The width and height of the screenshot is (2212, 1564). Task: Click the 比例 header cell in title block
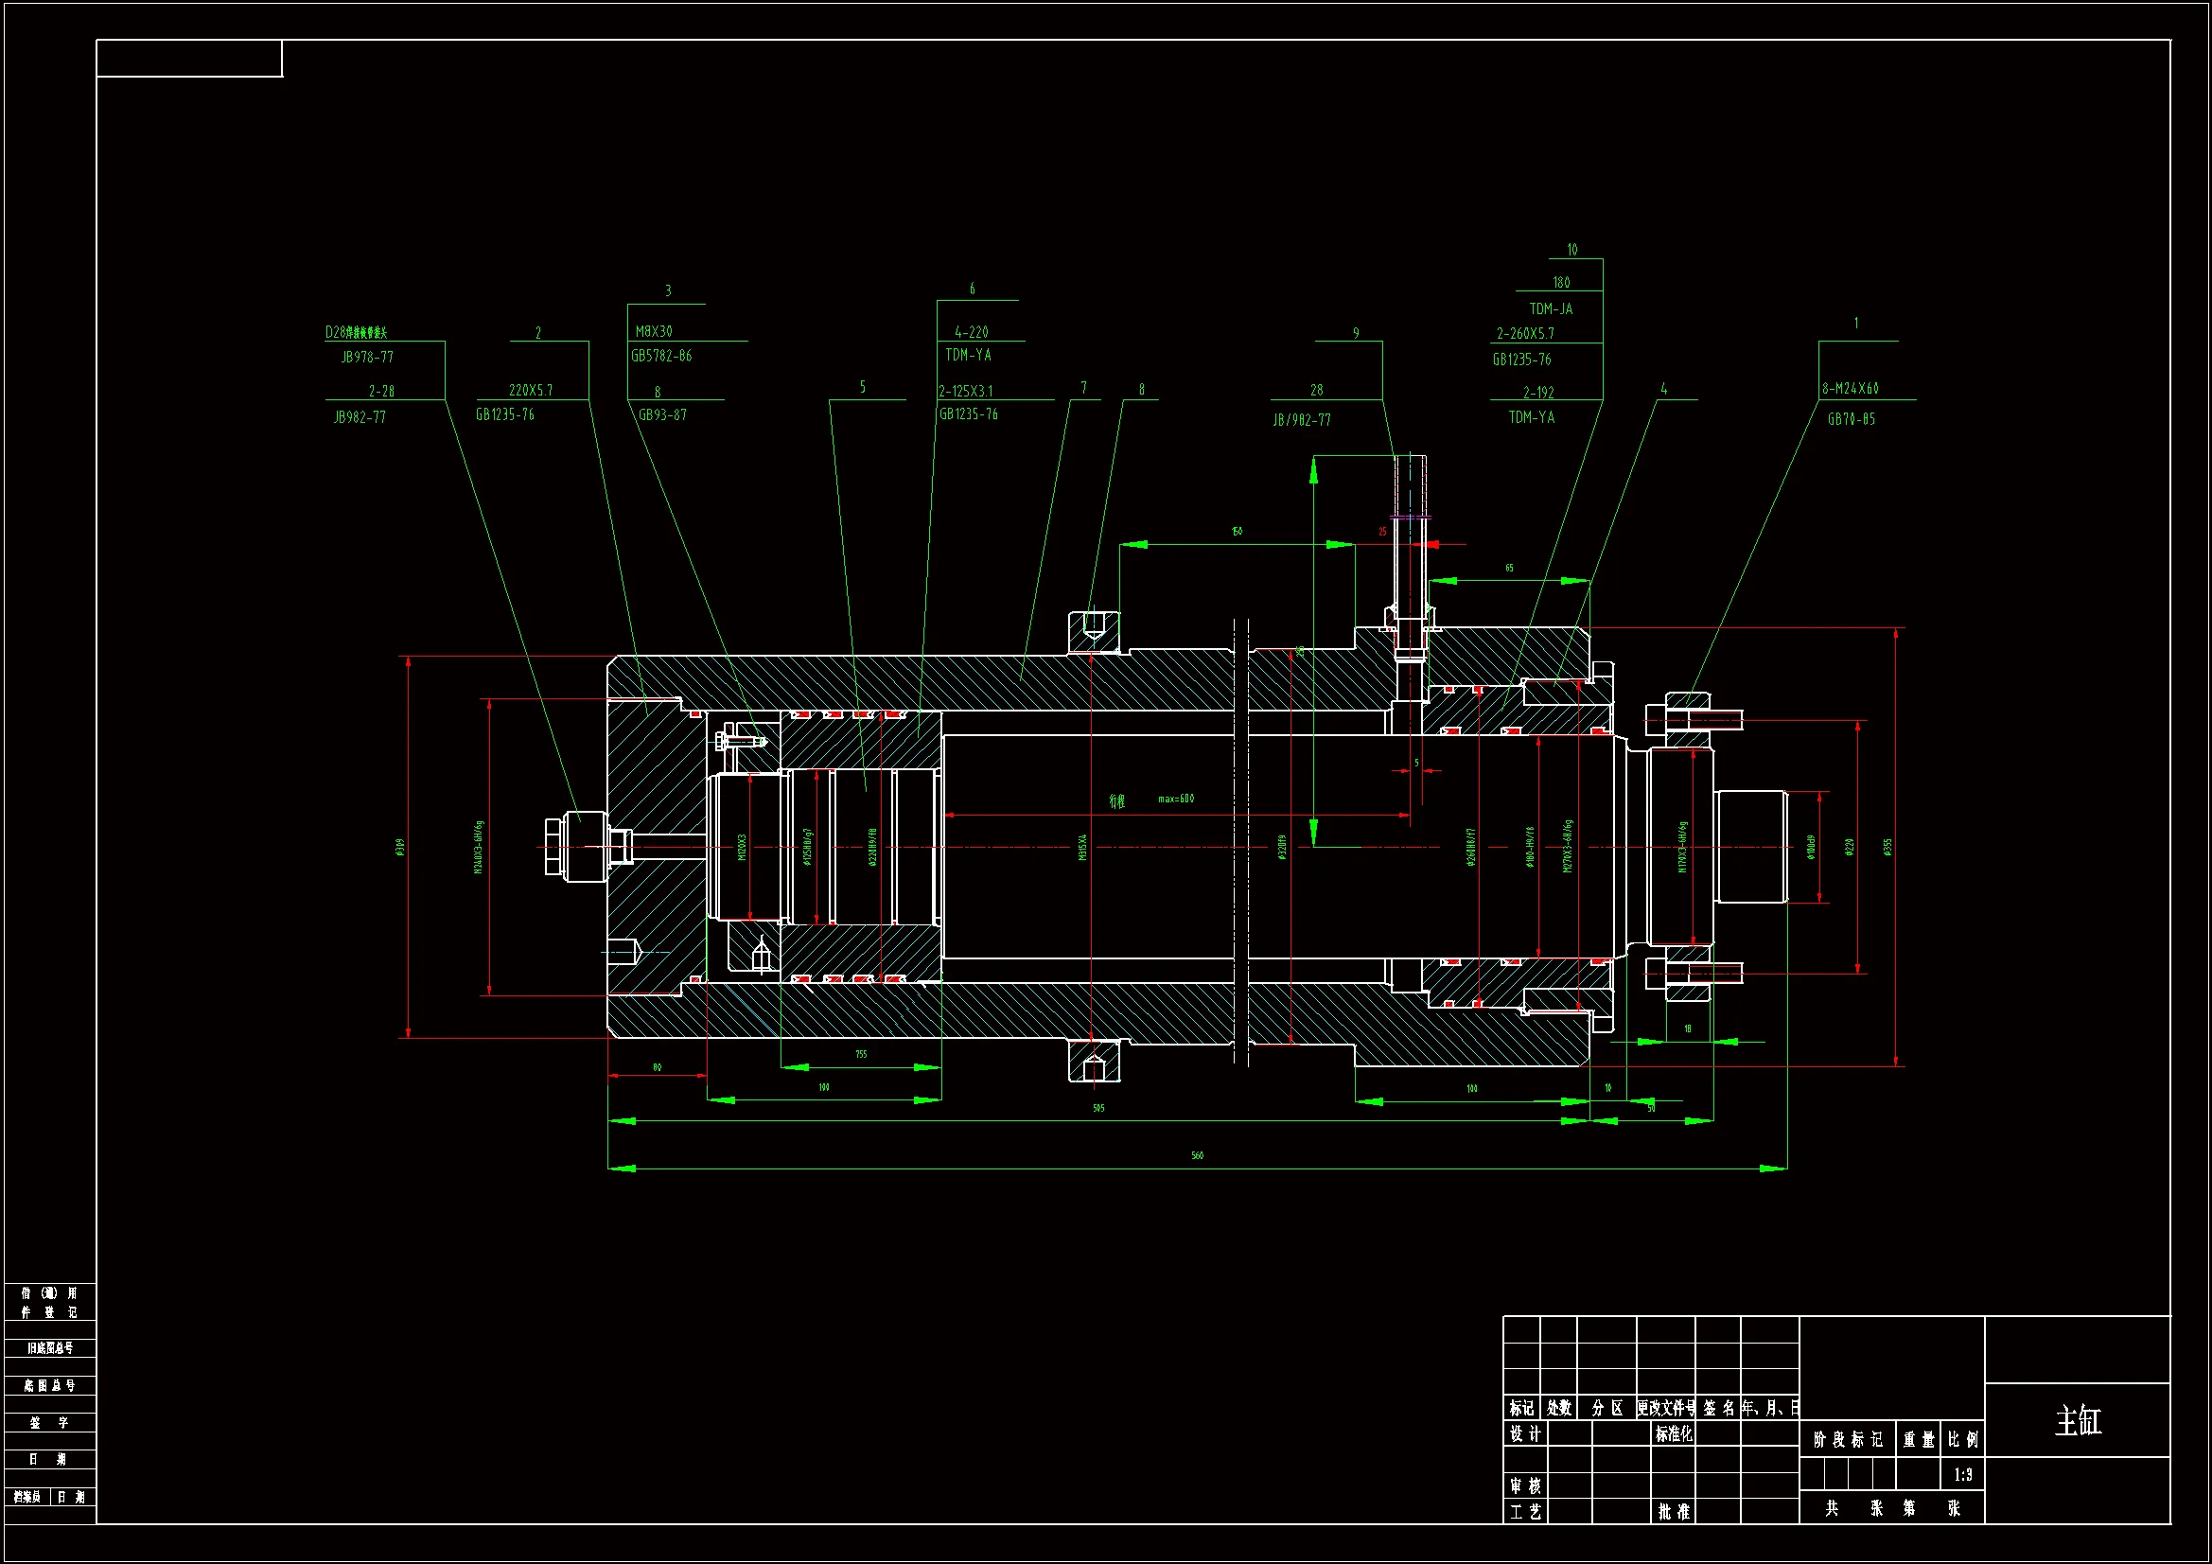1962,1440
